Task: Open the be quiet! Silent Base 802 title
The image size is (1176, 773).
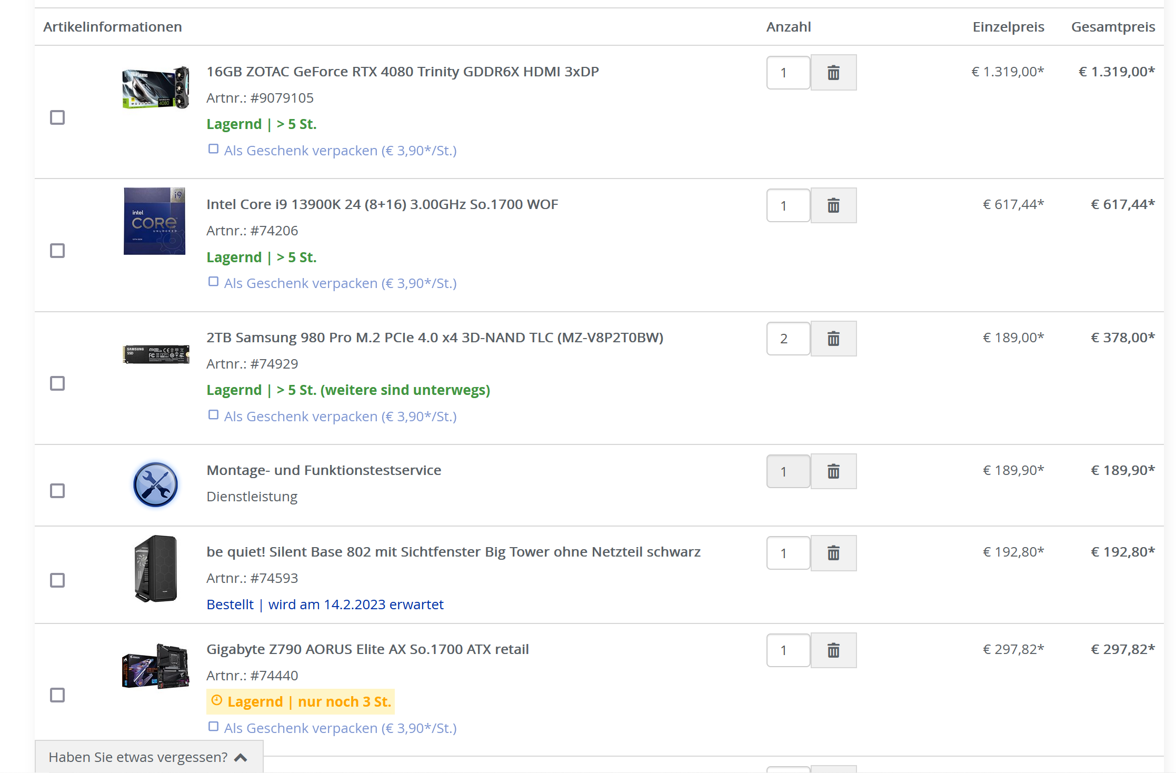Action: point(453,552)
